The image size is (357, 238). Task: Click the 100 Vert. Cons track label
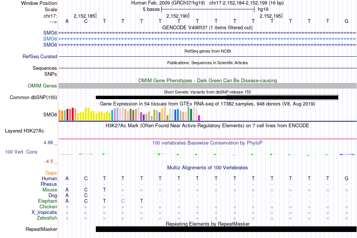21,152
